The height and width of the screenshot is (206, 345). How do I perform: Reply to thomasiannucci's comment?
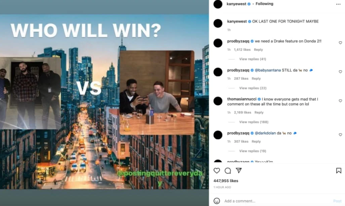tap(259, 112)
